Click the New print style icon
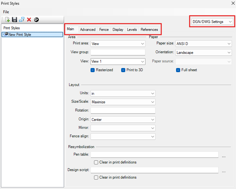This screenshot has width=236, height=189. click(7, 20)
